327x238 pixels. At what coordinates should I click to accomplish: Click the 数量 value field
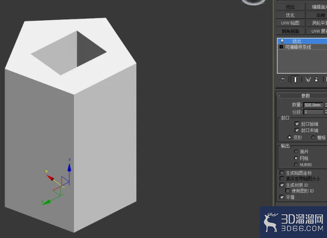click(x=313, y=105)
